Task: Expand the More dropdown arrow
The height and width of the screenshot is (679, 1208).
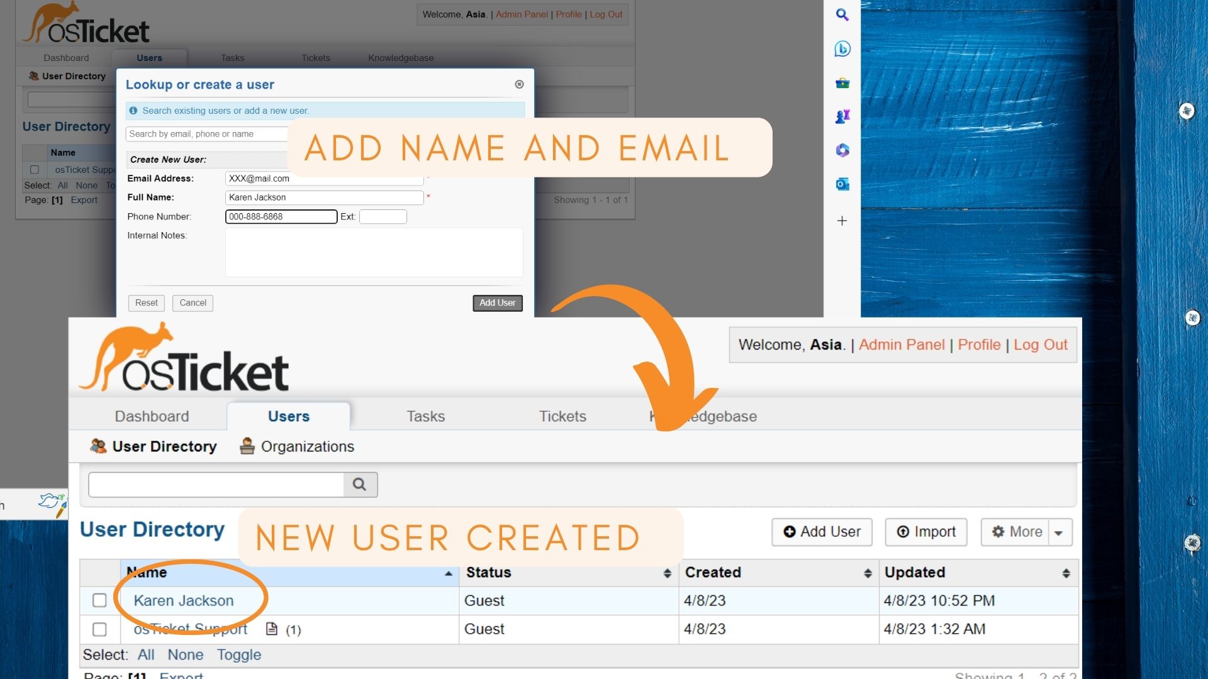Action: click(x=1059, y=533)
